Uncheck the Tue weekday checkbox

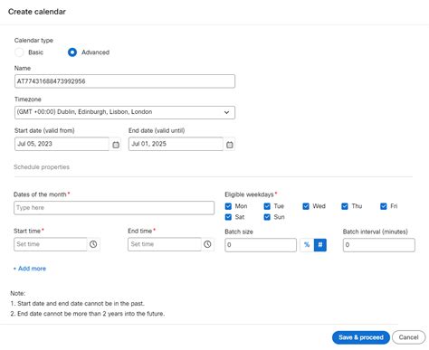pos(267,206)
